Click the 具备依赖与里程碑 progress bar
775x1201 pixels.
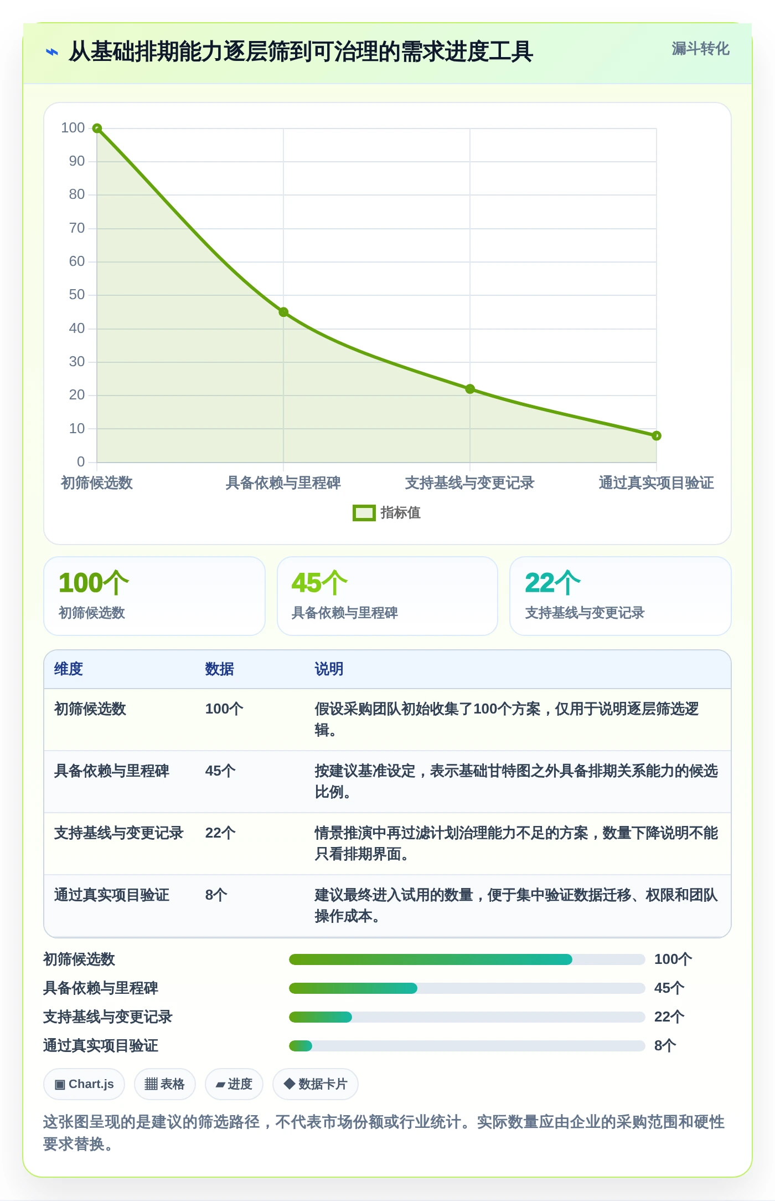click(x=467, y=988)
